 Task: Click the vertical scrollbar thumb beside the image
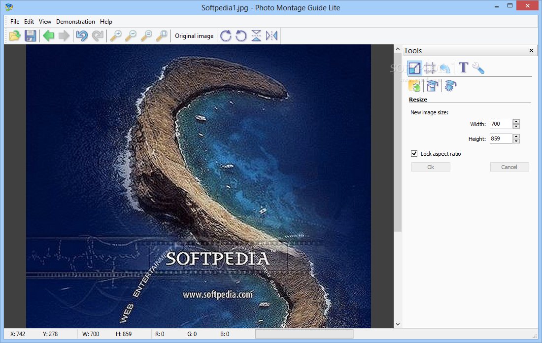tap(398, 142)
